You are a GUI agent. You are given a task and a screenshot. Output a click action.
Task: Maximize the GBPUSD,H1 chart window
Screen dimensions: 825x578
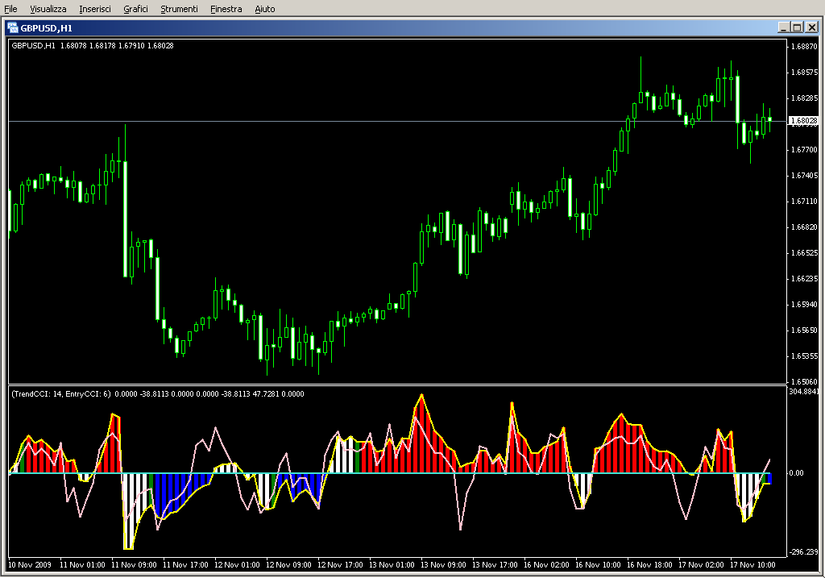click(797, 27)
